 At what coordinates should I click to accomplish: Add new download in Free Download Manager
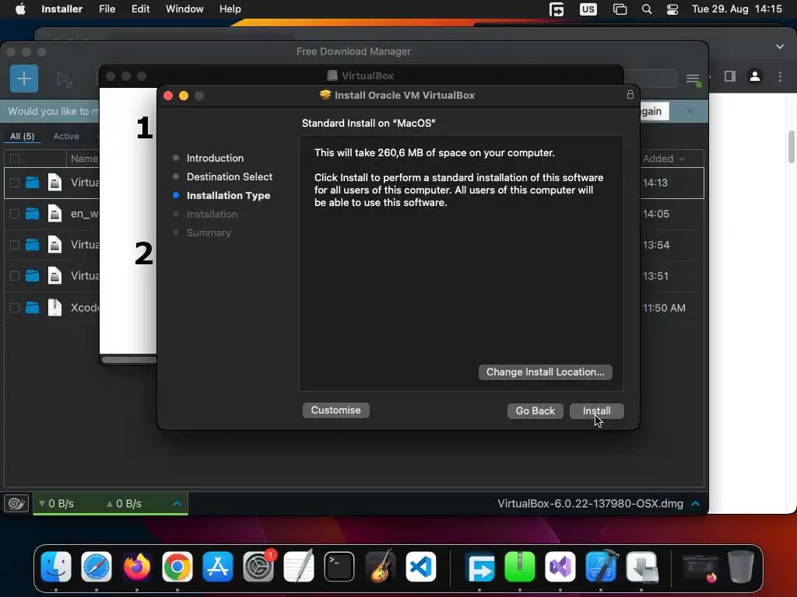pyautogui.click(x=24, y=79)
